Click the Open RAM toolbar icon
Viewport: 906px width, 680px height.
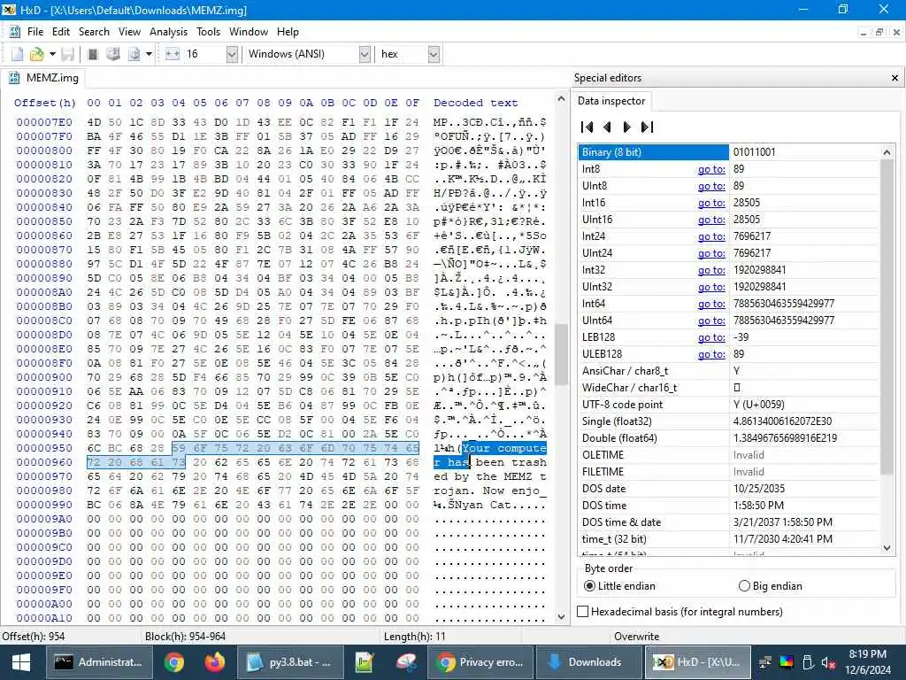[92, 54]
